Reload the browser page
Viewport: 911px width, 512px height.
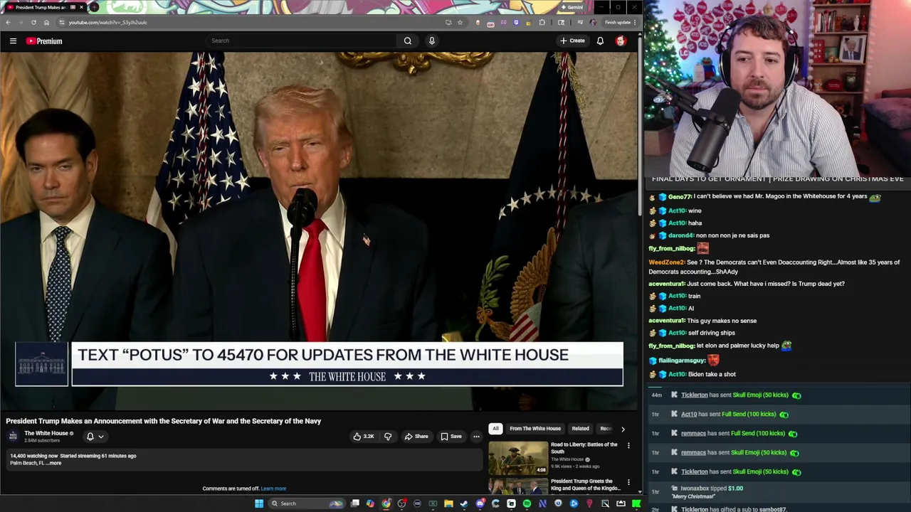click(x=33, y=22)
